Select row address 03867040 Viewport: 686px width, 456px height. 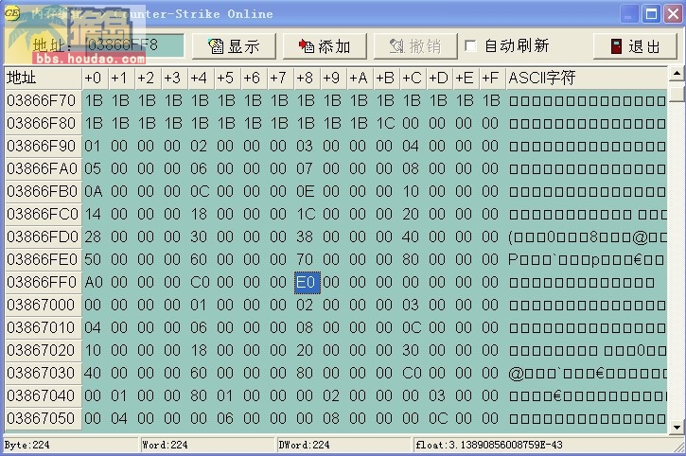(x=43, y=396)
